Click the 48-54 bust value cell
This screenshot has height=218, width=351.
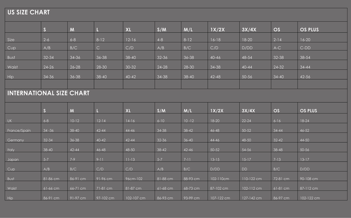click(247, 58)
